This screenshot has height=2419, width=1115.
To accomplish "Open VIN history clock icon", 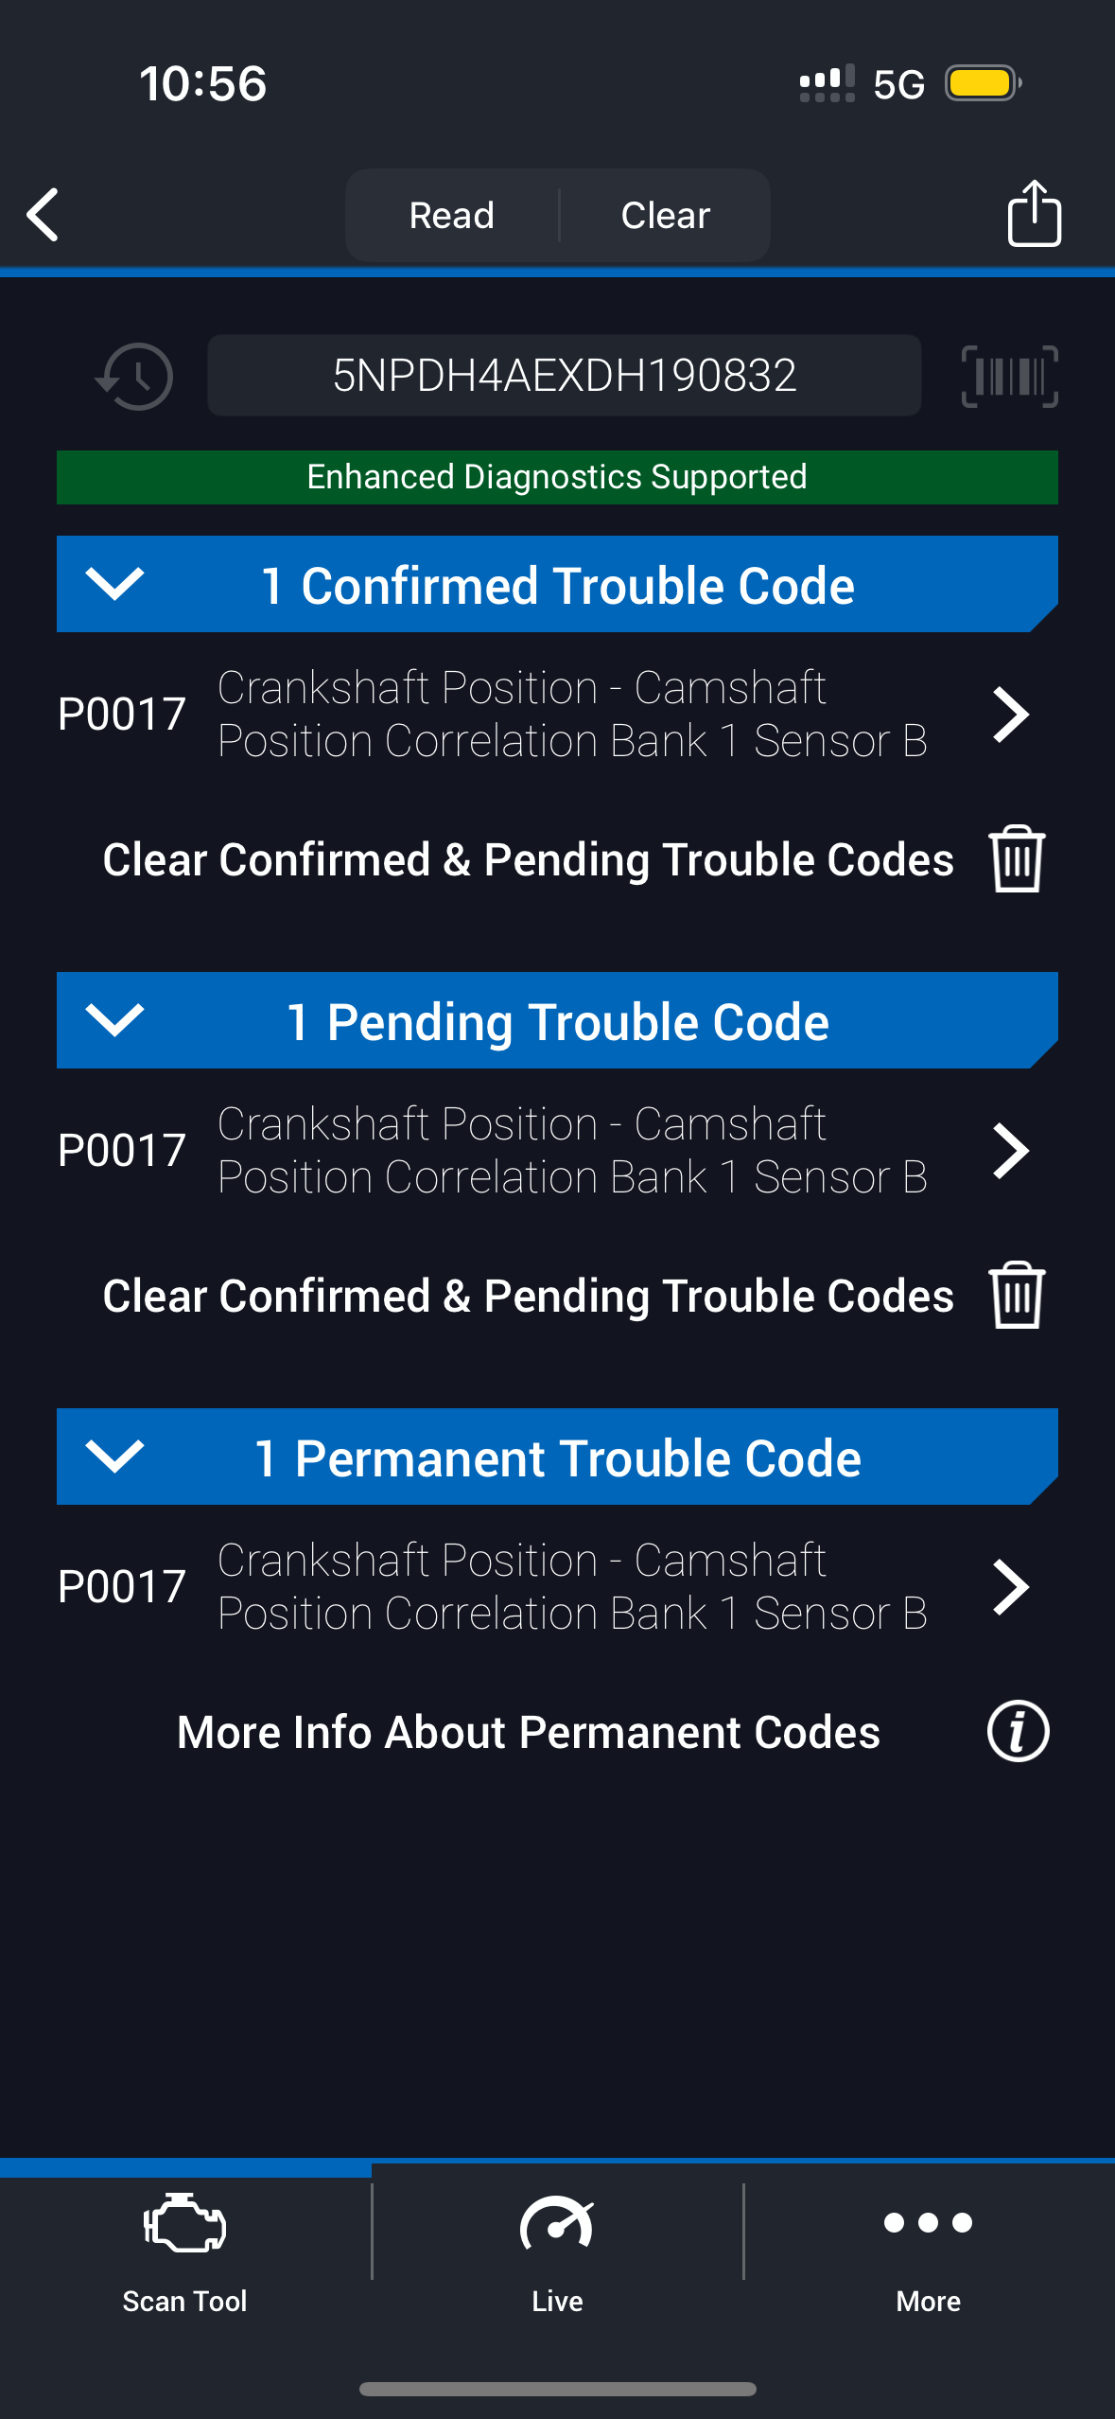I will point(134,377).
